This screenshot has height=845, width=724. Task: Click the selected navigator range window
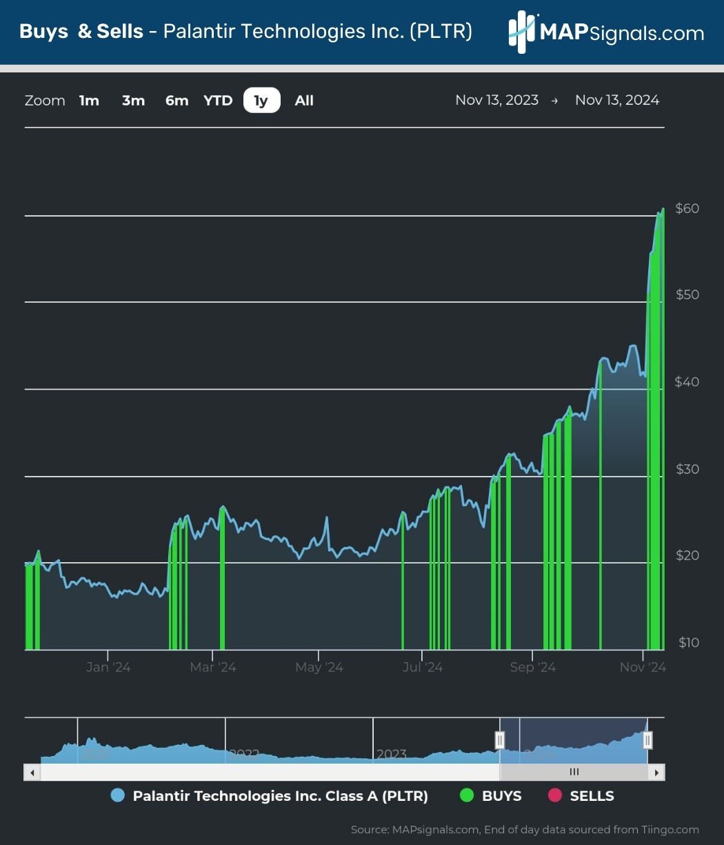pos(574,740)
